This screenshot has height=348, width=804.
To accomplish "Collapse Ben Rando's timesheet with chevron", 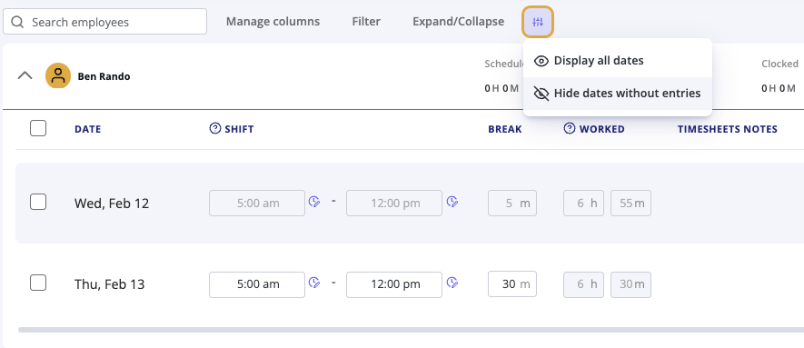I will (25, 75).
